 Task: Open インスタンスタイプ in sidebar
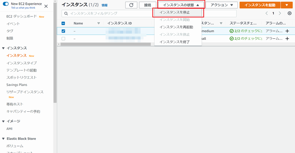pyautogui.click(x=21, y=63)
